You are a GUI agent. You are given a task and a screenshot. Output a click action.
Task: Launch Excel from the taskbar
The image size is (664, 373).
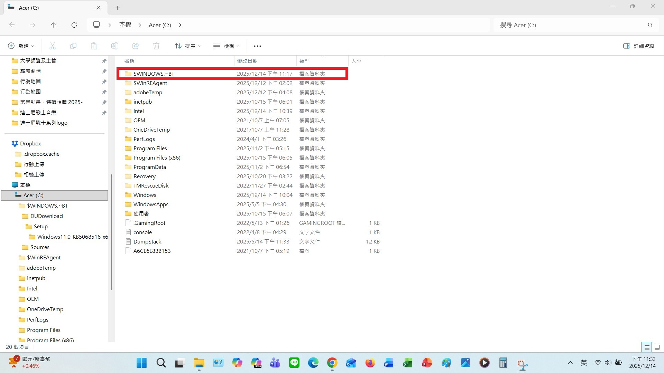[x=407, y=363]
